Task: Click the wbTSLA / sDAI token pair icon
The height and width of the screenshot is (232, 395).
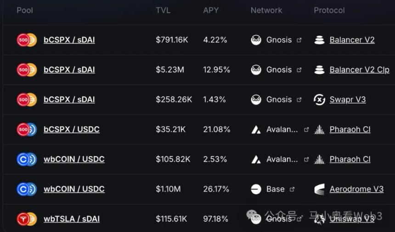Action: [27, 219]
